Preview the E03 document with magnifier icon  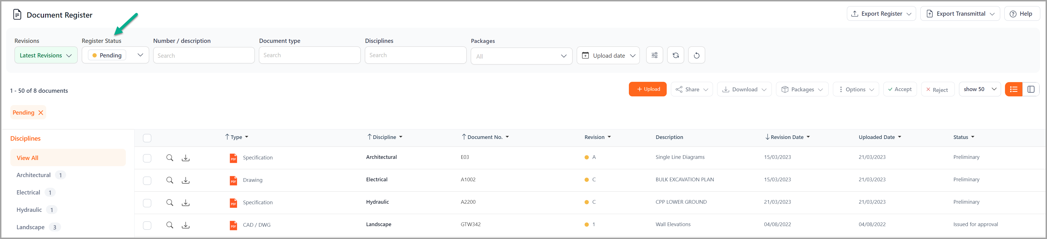pyautogui.click(x=170, y=158)
